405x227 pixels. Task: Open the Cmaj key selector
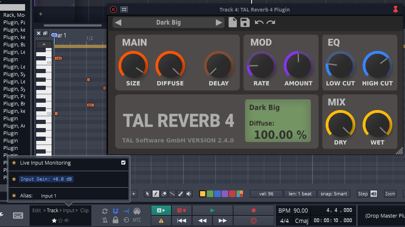(302, 221)
